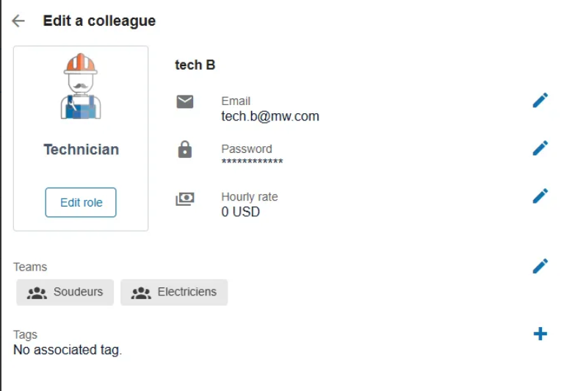Click the Edit a colleague title
This screenshot has height=391, width=572.
point(99,21)
